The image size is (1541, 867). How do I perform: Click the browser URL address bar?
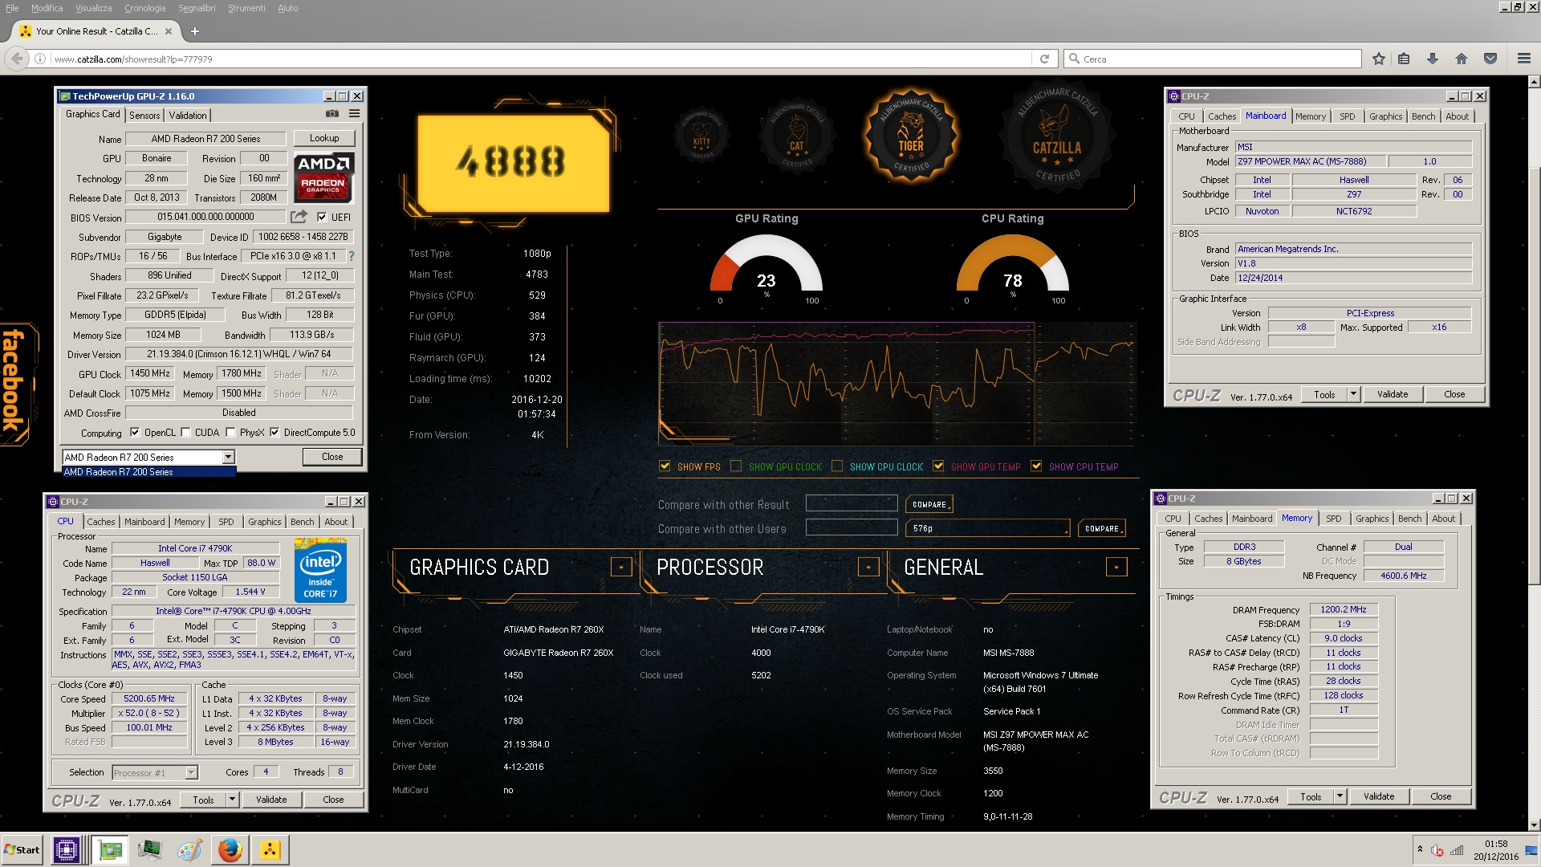[x=541, y=59]
